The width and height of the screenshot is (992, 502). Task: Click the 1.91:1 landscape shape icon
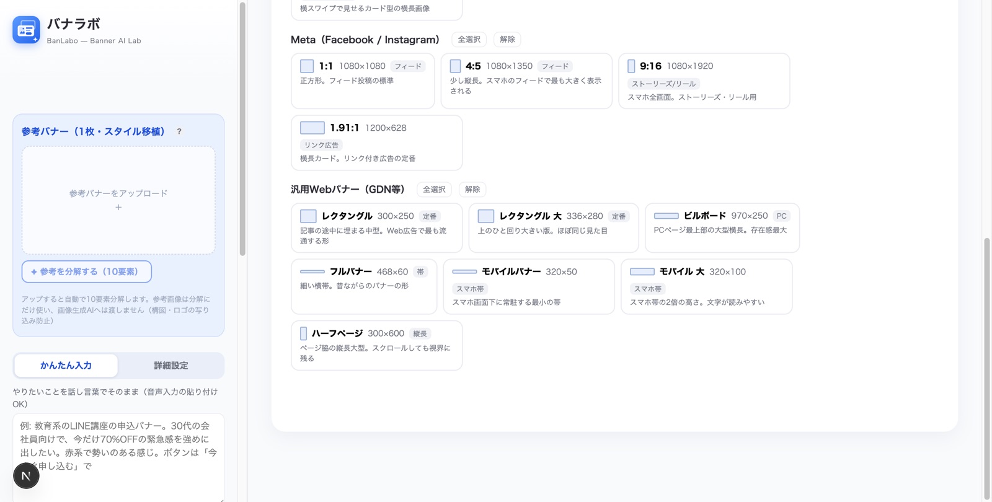tap(312, 128)
